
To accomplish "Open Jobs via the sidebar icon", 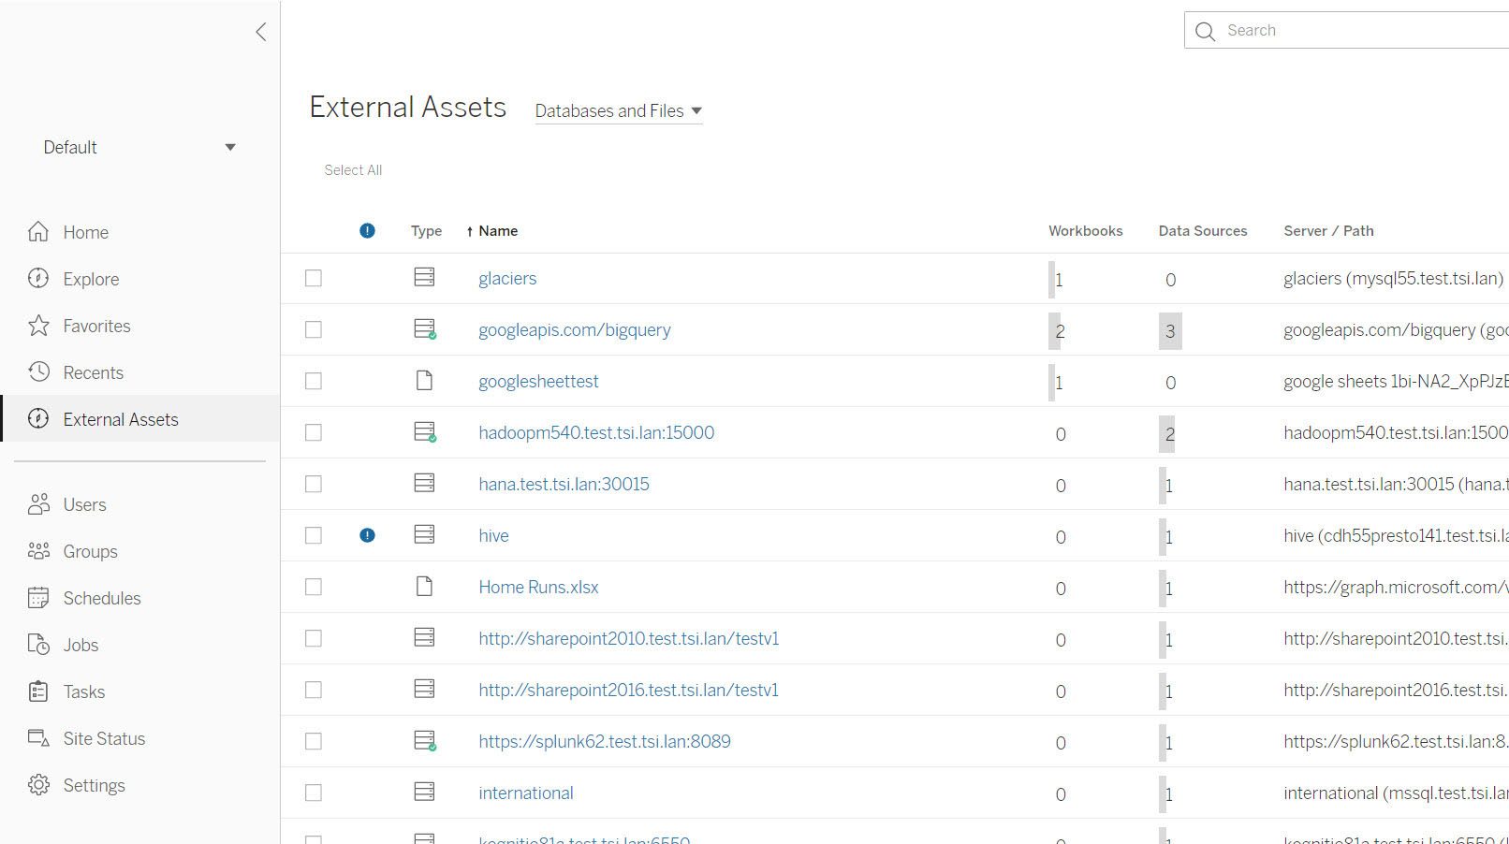I will (38, 644).
